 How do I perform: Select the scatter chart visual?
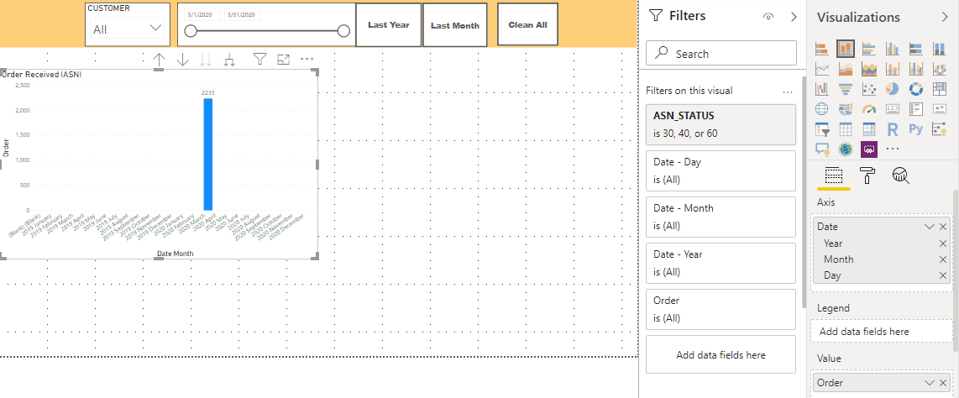click(869, 89)
